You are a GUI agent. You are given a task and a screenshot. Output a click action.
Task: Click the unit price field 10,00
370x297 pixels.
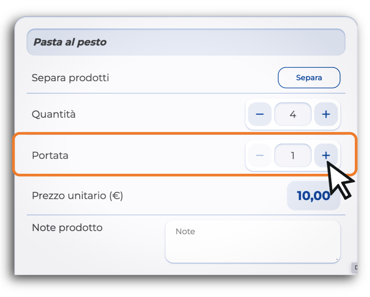point(313,196)
